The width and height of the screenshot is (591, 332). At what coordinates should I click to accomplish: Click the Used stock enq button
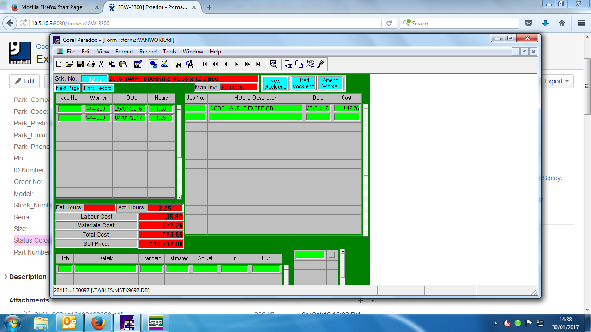tap(303, 83)
